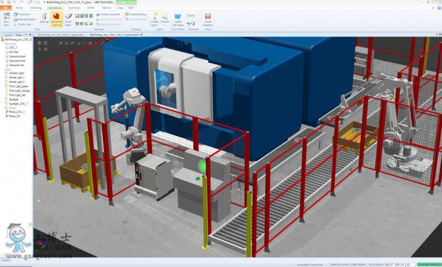This screenshot has height=267, width=442.
Task: Switch to the Controller ribbon tab
Action: click(74, 8)
